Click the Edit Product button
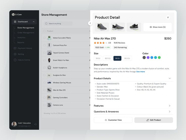This screenshot has width=186, height=140. (154, 120)
